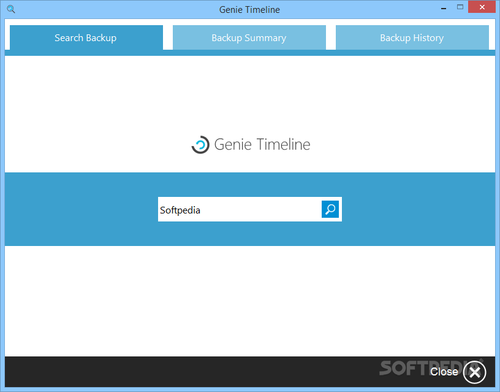Click the minimize icon on the title bar
Viewport: 500px width, 392px height.
pos(443,7)
